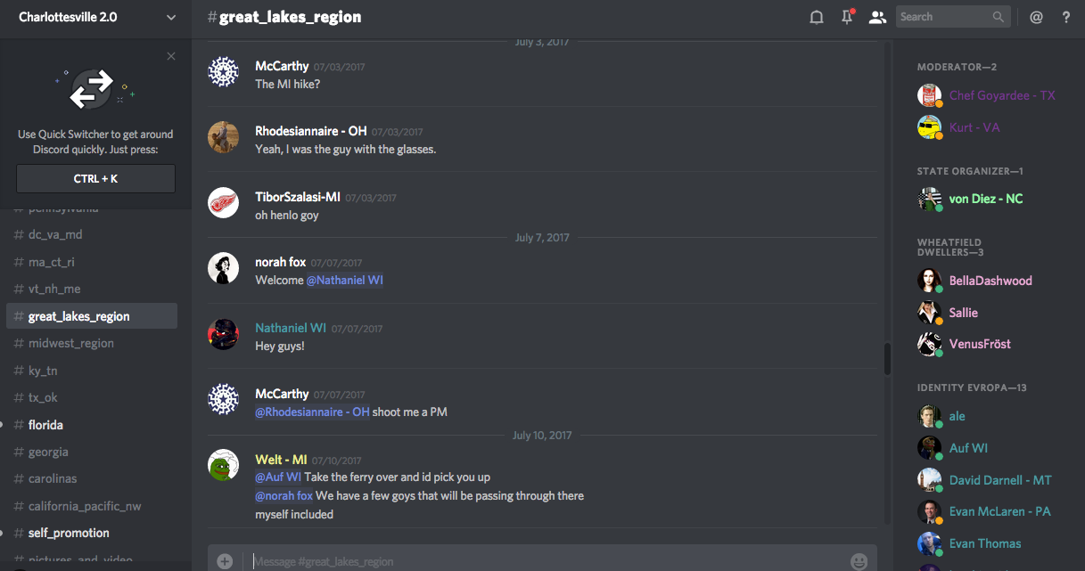Open recent mentions @ icon
Image resolution: width=1085 pixels, height=571 pixels.
1036,17
